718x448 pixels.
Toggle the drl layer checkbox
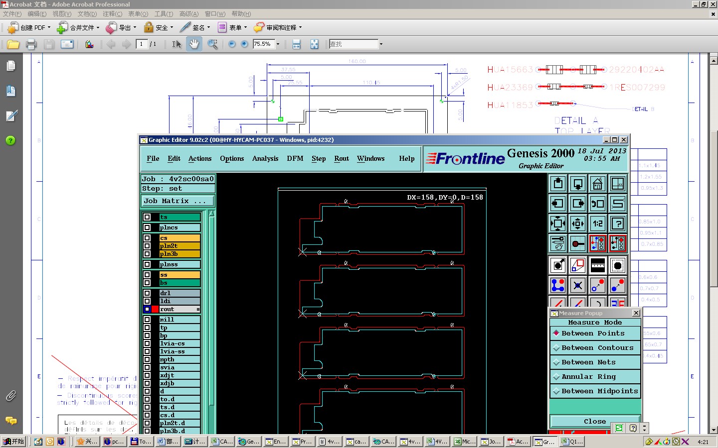point(147,293)
